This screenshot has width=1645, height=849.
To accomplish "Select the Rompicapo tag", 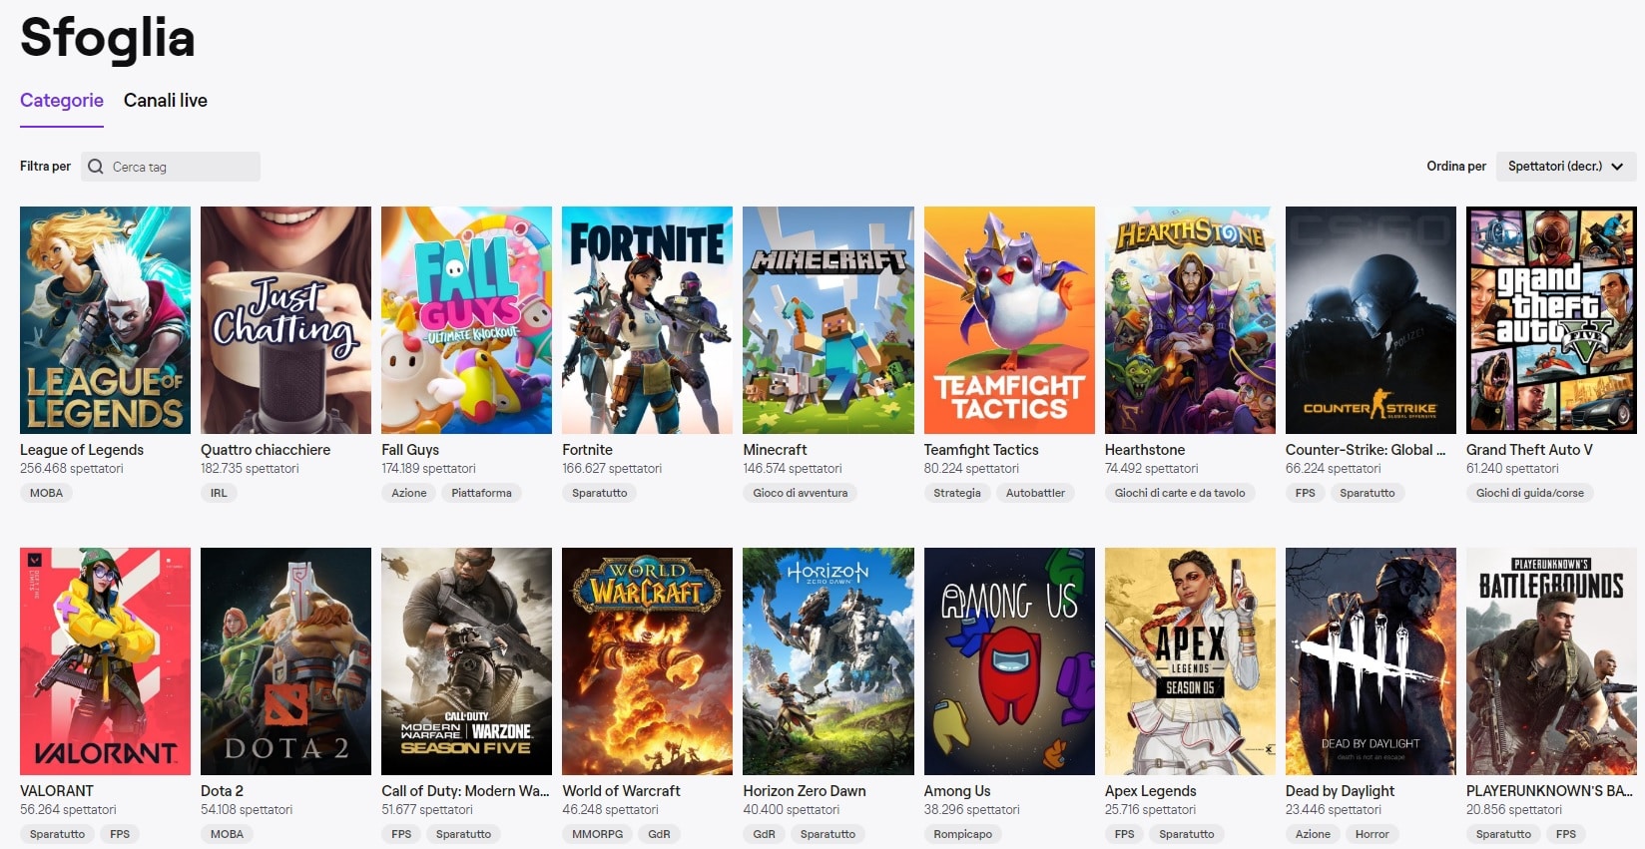I will (x=963, y=834).
